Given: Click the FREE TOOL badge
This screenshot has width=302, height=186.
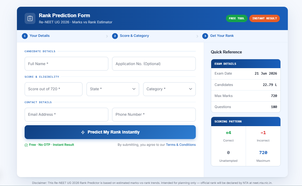Looking at the screenshot, I should coord(236,18).
